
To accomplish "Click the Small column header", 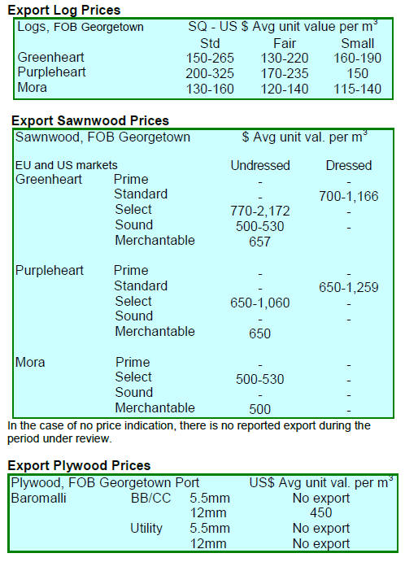I will [x=357, y=43].
